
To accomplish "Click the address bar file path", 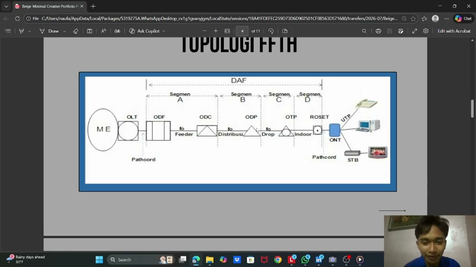I will click(x=219, y=19).
